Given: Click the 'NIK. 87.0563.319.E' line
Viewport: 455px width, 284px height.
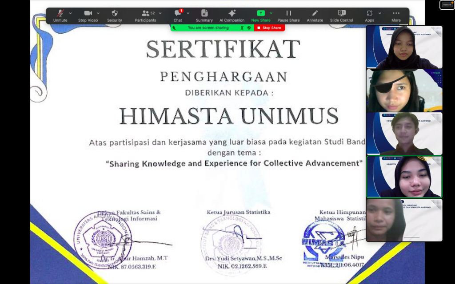Looking at the screenshot, I should tap(132, 267).
